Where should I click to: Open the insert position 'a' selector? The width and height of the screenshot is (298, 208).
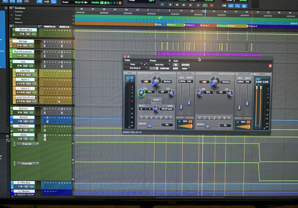pyautogui.click(x=145, y=64)
